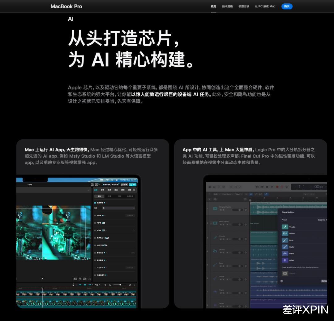Select the Bass stem icon in Stem Splitter
This screenshot has width=334, height=321.
(285, 240)
